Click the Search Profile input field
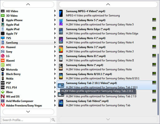This screenshot has height=124, width=160. tap(26, 120)
